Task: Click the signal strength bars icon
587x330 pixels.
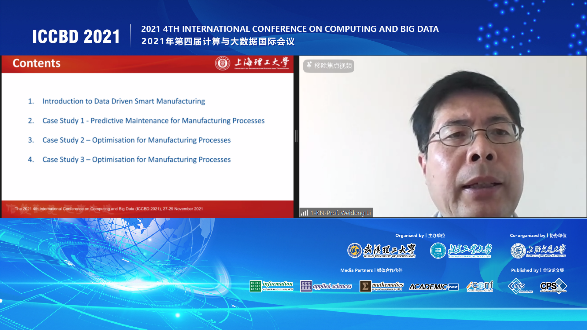Action: (304, 213)
